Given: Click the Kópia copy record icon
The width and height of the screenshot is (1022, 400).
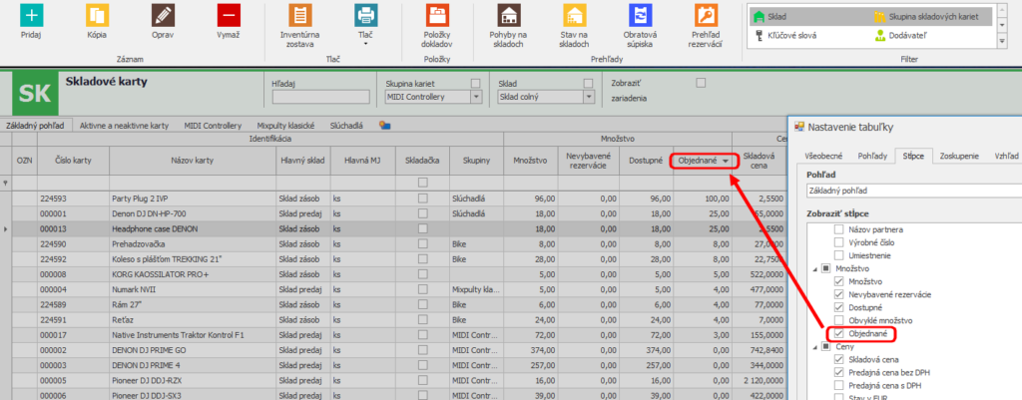Looking at the screenshot, I should (98, 15).
